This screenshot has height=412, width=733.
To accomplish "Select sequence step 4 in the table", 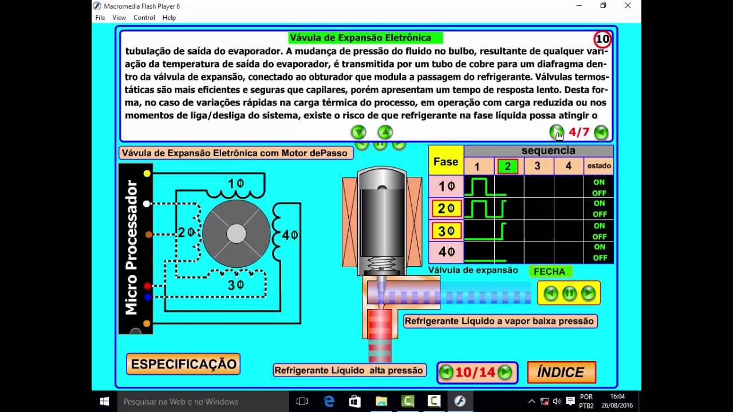I will (568, 167).
